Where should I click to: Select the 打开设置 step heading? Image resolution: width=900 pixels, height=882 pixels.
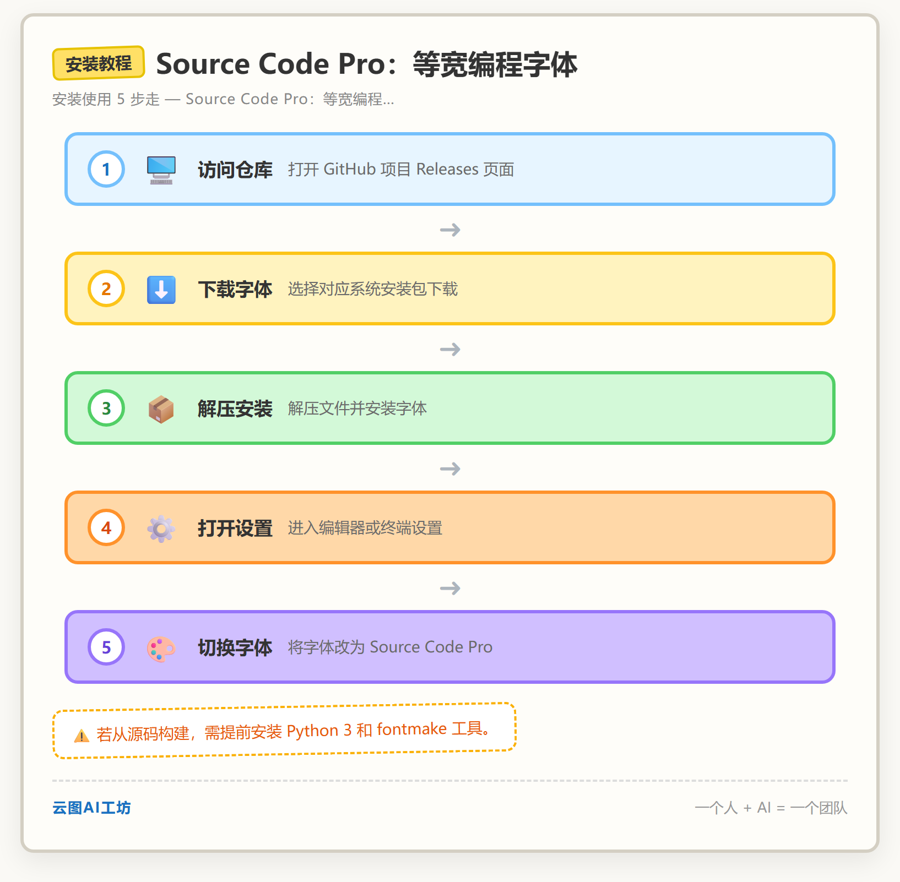click(235, 528)
